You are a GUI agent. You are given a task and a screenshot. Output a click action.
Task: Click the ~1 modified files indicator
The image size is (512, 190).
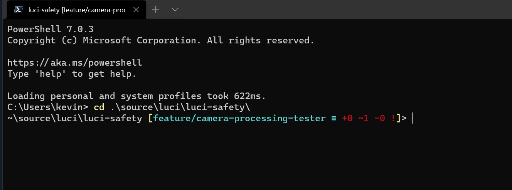pyautogui.click(x=364, y=118)
